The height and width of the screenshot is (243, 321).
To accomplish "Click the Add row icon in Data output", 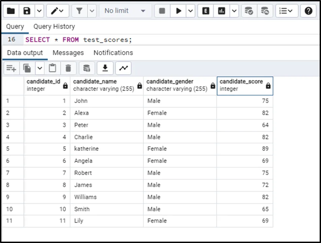I will 11,68.
